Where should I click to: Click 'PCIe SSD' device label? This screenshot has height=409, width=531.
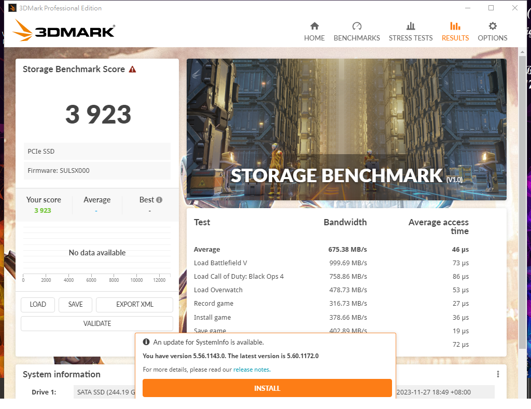coord(97,152)
